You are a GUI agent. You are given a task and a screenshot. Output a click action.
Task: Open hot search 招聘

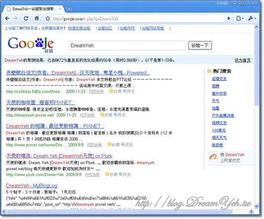216,86
